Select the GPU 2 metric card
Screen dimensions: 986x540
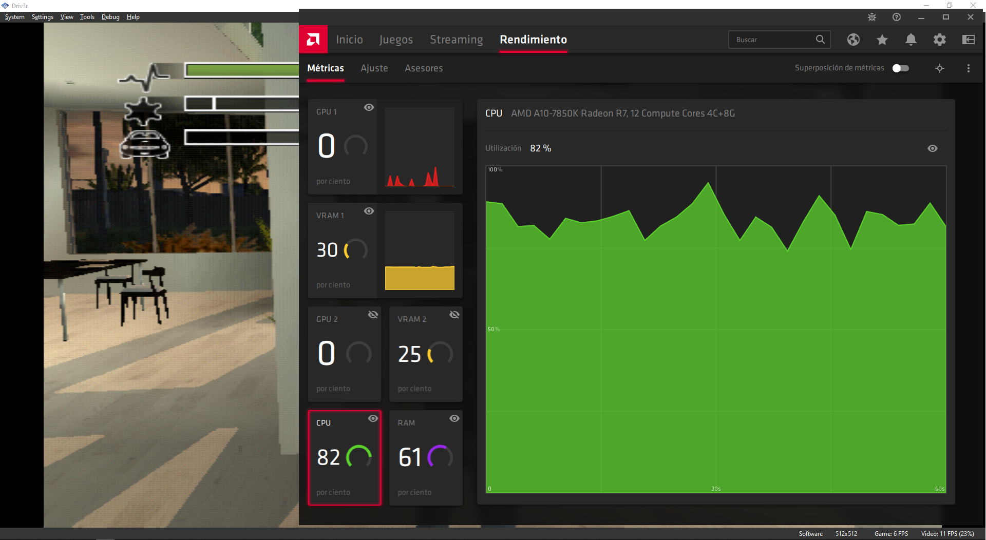coord(345,354)
